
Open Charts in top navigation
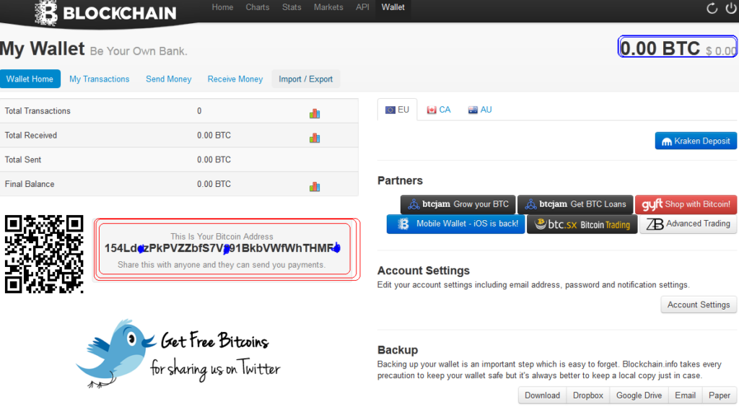point(257,7)
